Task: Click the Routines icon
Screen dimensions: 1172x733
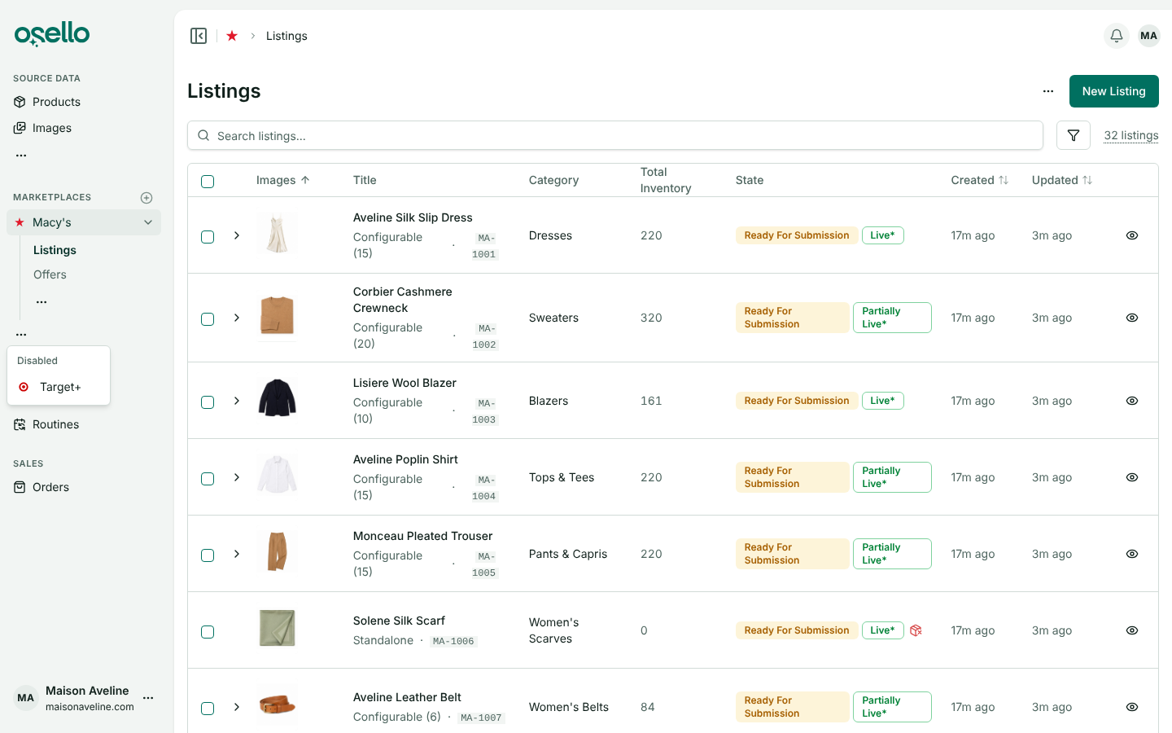Action: [20, 424]
